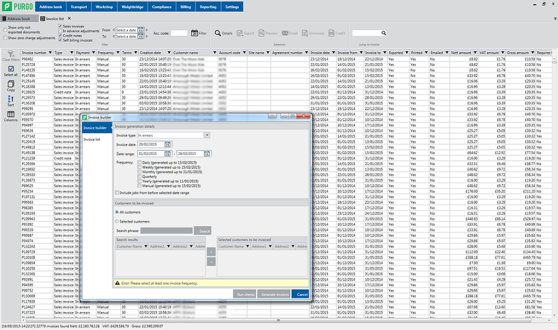Click Search button for customers

203,231
